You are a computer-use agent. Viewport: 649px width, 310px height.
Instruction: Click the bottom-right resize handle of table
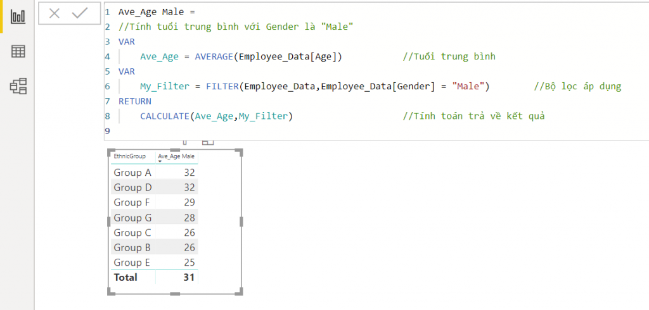click(240, 291)
